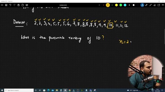Switch to the active Scrible Ink taskbar icon
Image resolution: width=165 pixels, height=92 pixels.
(65, 90)
